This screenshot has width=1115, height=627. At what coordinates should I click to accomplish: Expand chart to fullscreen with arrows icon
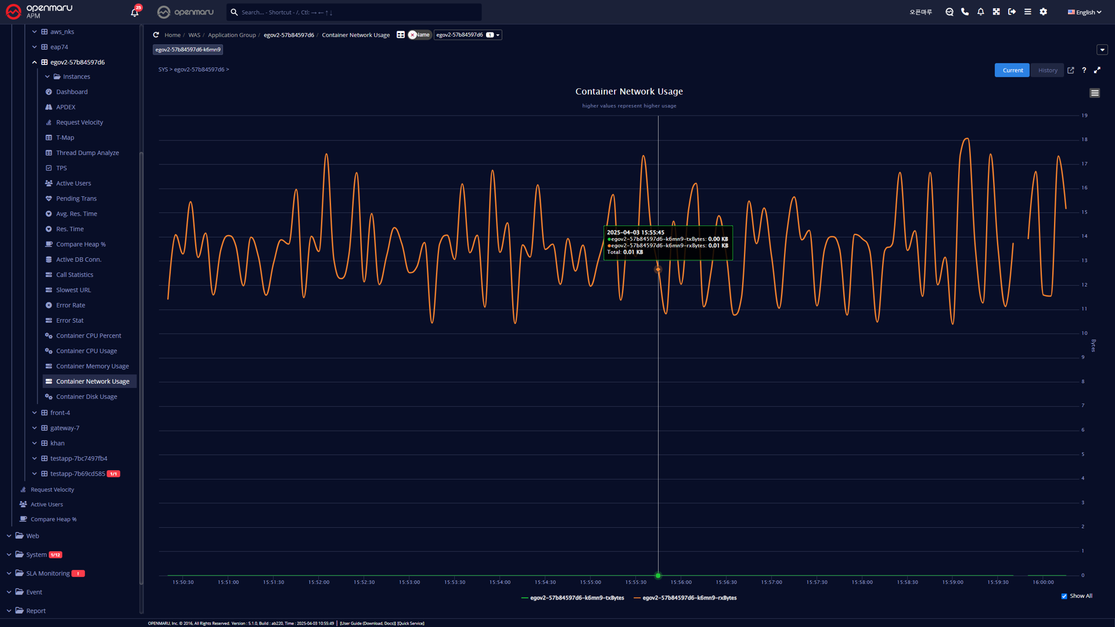pos(1098,70)
